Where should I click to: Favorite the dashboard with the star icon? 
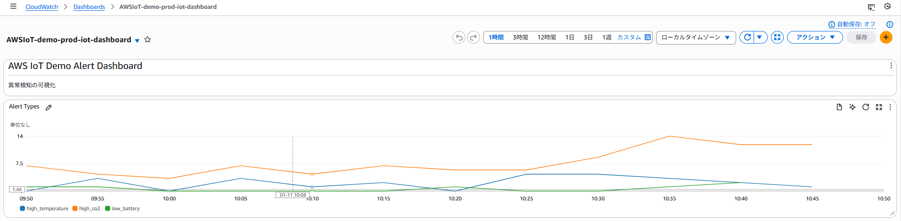pyautogui.click(x=147, y=39)
